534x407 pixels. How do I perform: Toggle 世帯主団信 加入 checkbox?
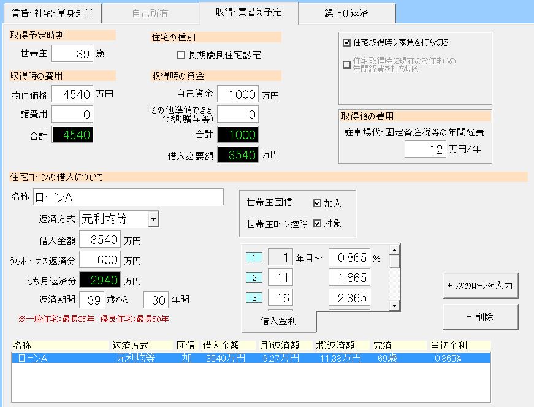[317, 203]
